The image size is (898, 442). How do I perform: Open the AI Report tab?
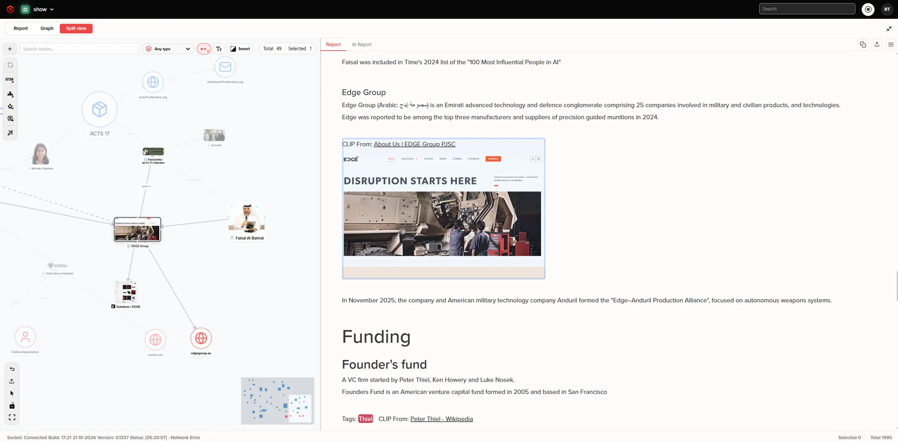(x=361, y=44)
